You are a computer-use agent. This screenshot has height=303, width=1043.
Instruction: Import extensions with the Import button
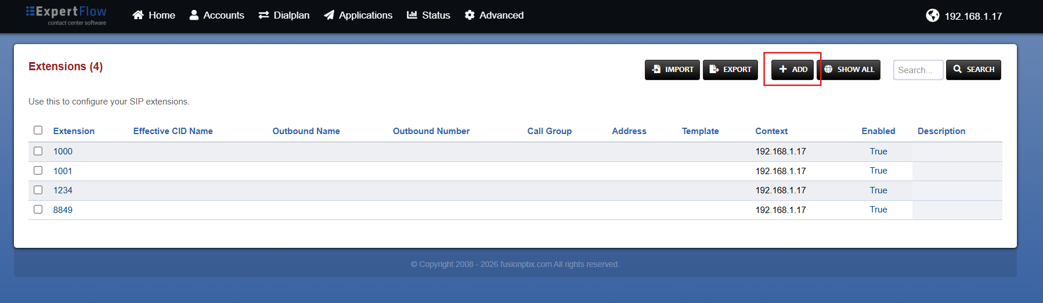click(672, 70)
